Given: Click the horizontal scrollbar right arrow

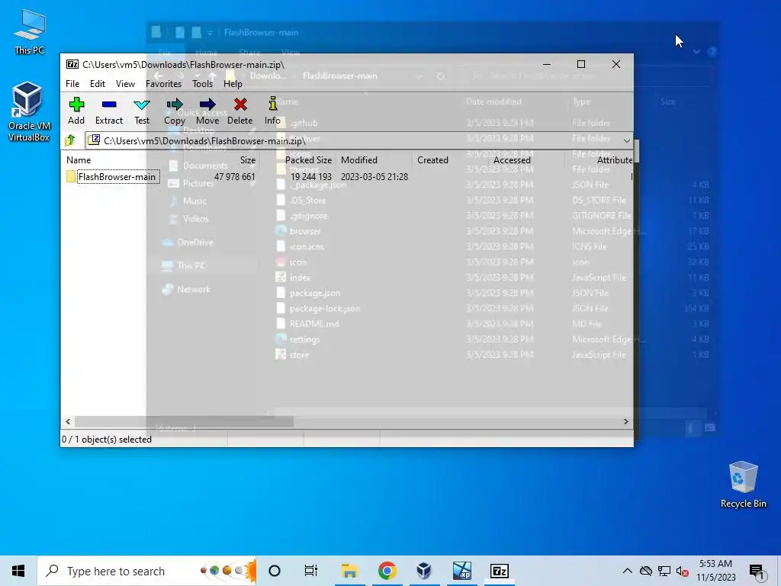Looking at the screenshot, I should [x=625, y=421].
